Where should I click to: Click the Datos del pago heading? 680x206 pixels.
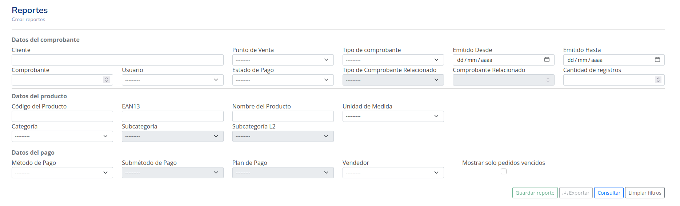point(33,152)
